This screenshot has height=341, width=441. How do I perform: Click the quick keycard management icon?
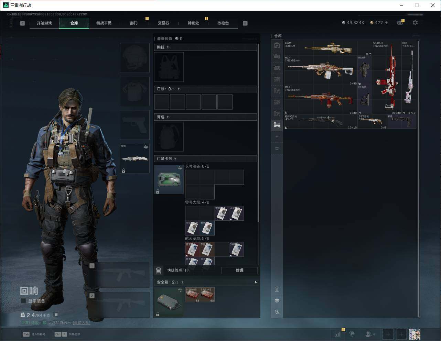159,271
